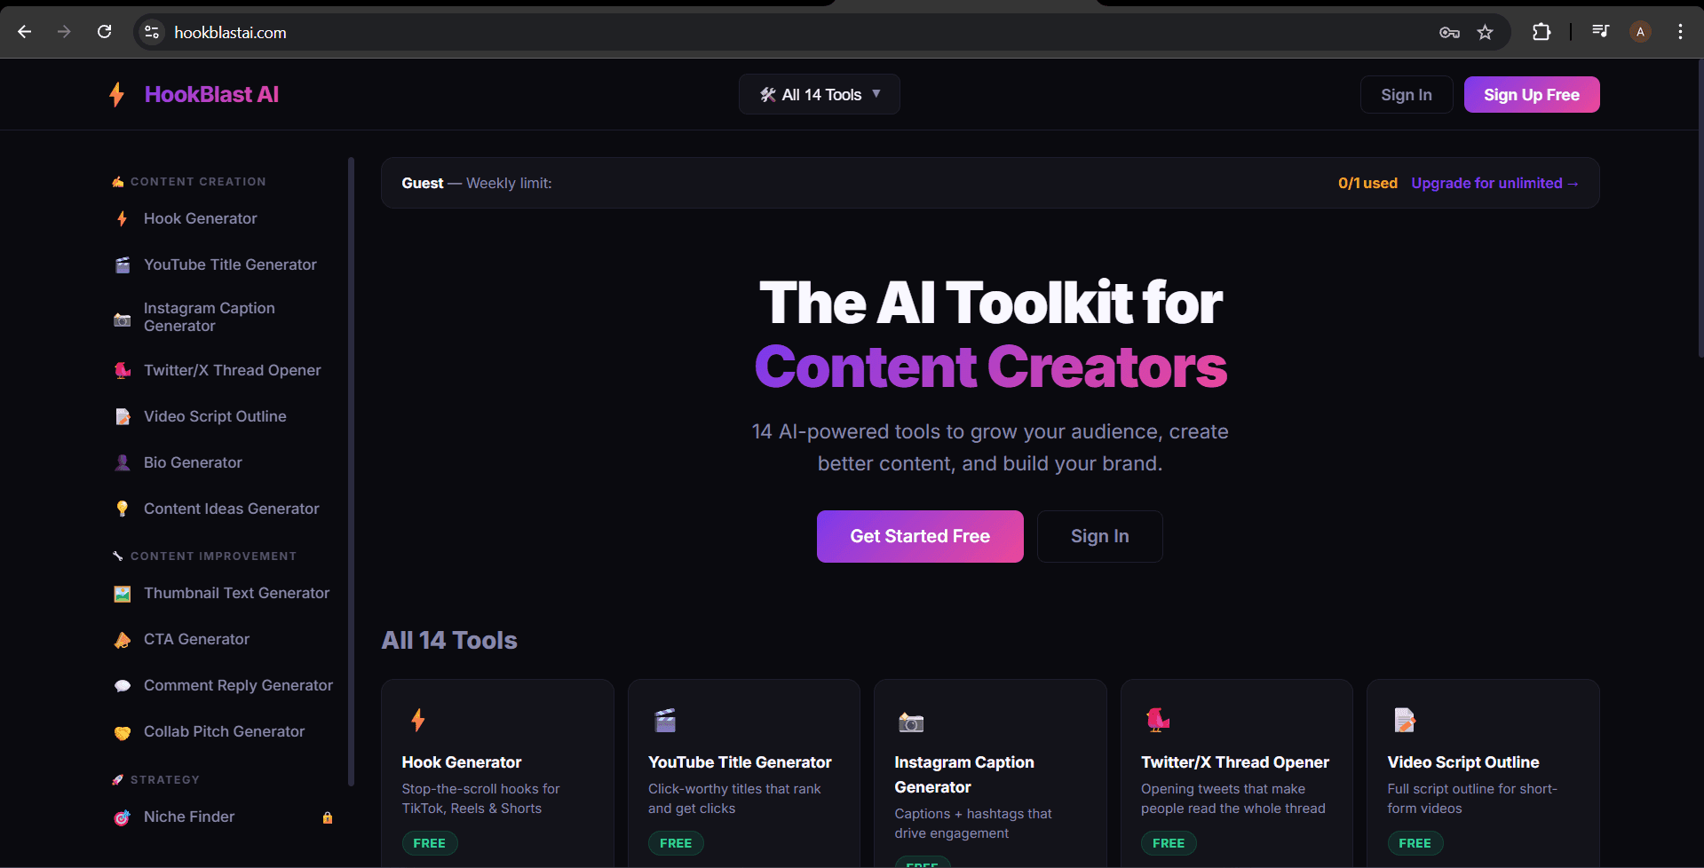Expand the All 14 Tools dropdown
1704x868 pixels.
[819, 94]
